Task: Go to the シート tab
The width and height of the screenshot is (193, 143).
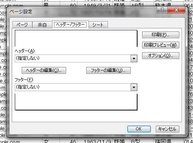Action: pos(98,25)
